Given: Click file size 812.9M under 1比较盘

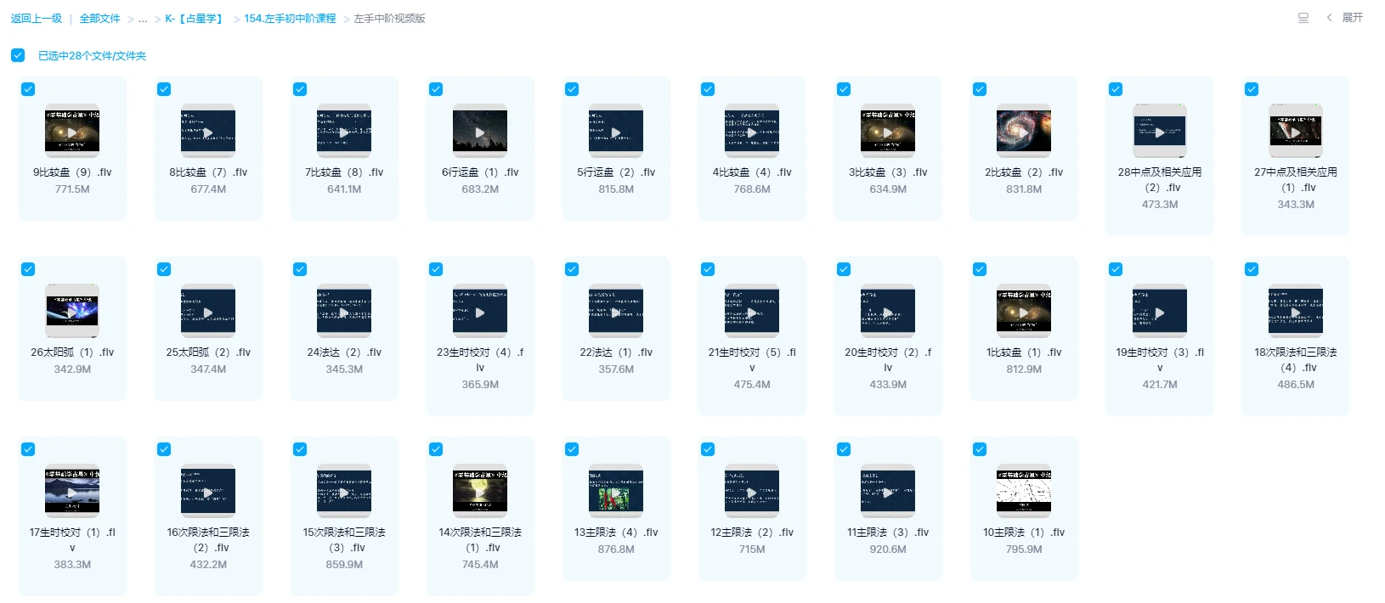Looking at the screenshot, I should pos(1024,369).
